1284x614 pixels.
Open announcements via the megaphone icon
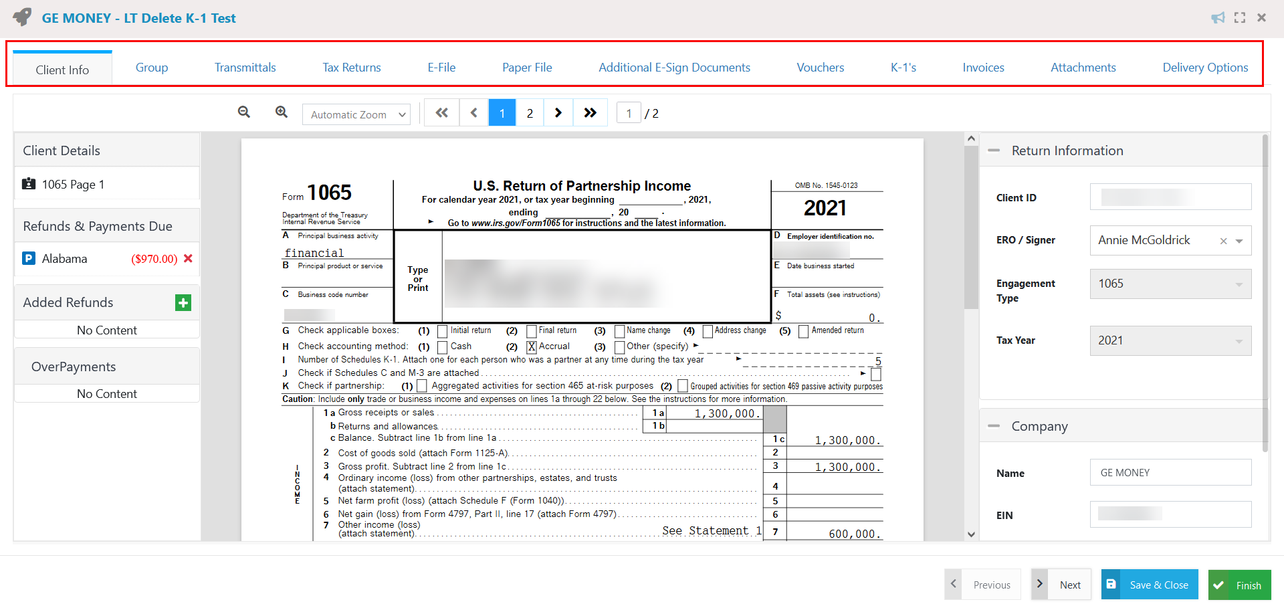click(1218, 17)
